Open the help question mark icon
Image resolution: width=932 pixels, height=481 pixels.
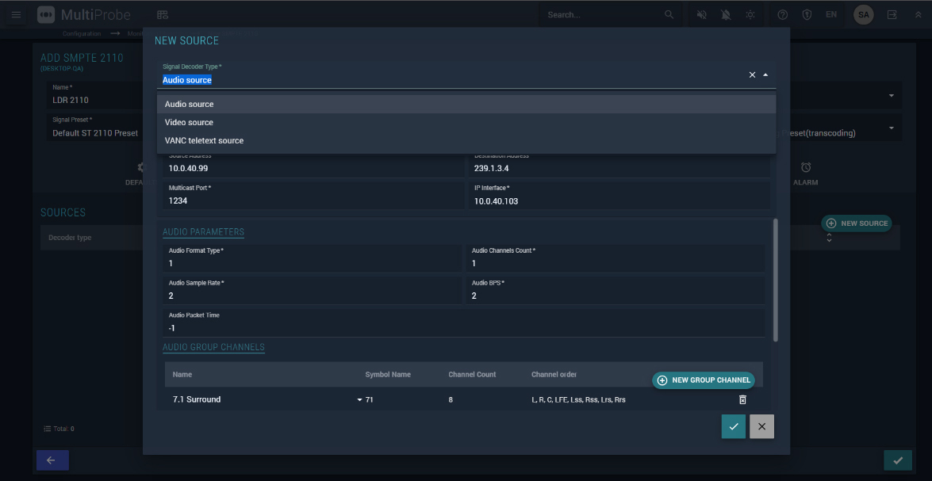point(783,14)
